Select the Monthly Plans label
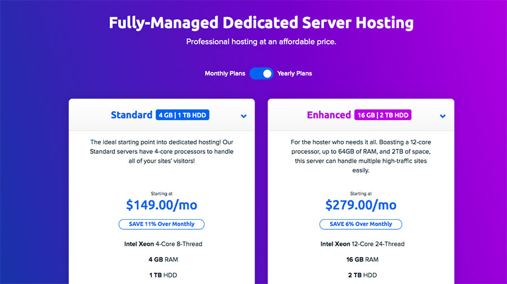This screenshot has width=507, height=284. (x=225, y=73)
